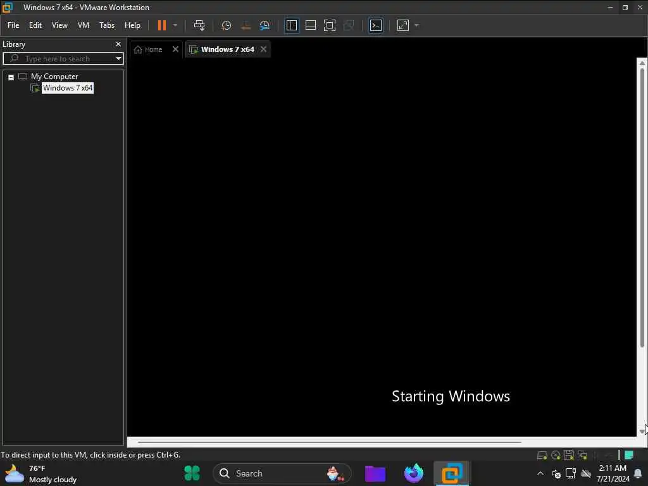Screen dimensions: 648x486
Task: Click the network adapter status icon
Action: click(x=582, y=455)
